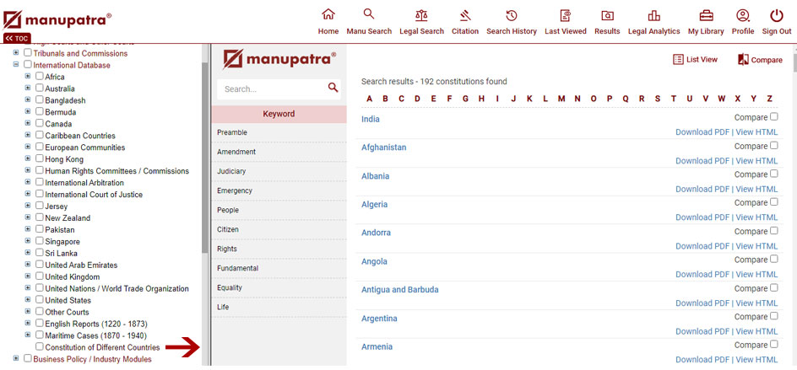This screenshot has width=797, height=370.
Task: Expand Business Policy / Industry Modules node
Action: click(16, 359)
